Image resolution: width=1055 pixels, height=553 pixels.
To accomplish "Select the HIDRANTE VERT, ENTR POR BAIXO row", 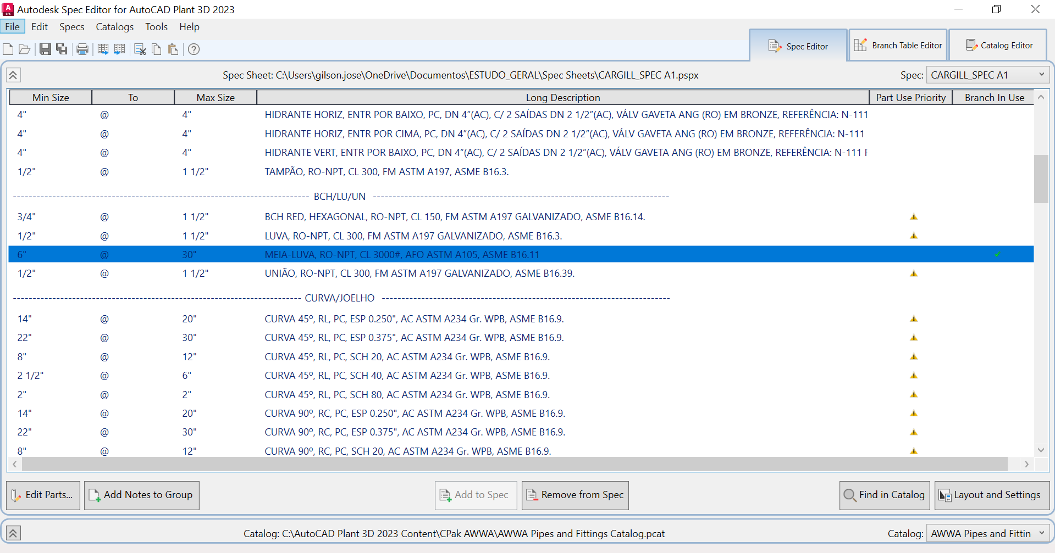I will [x=521, y=153].
